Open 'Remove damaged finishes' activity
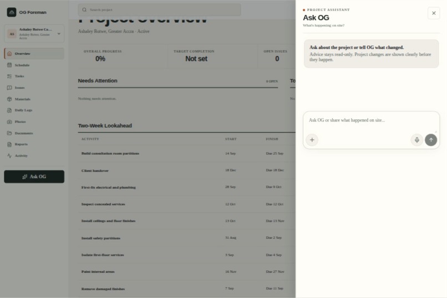447x298 pixels. click(103, 289)
